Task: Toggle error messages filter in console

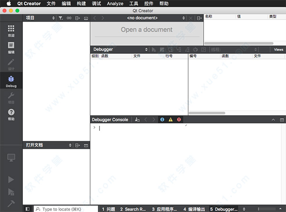Action: pos(179,120)
